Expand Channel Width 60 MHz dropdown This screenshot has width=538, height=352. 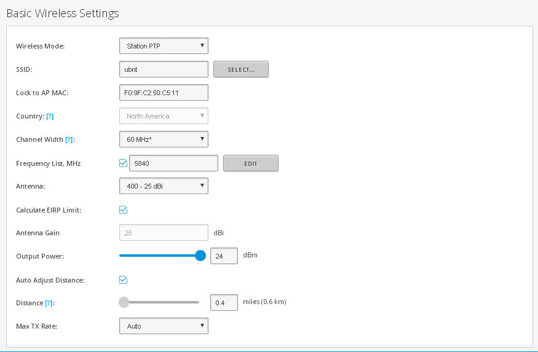point(164,139)
